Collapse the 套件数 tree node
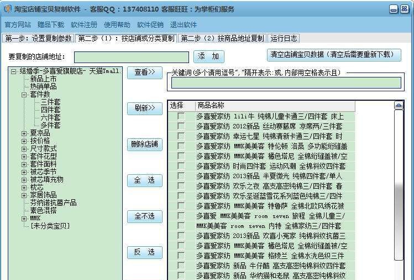The height and width of the screenshot is (280, 414). 24,95
